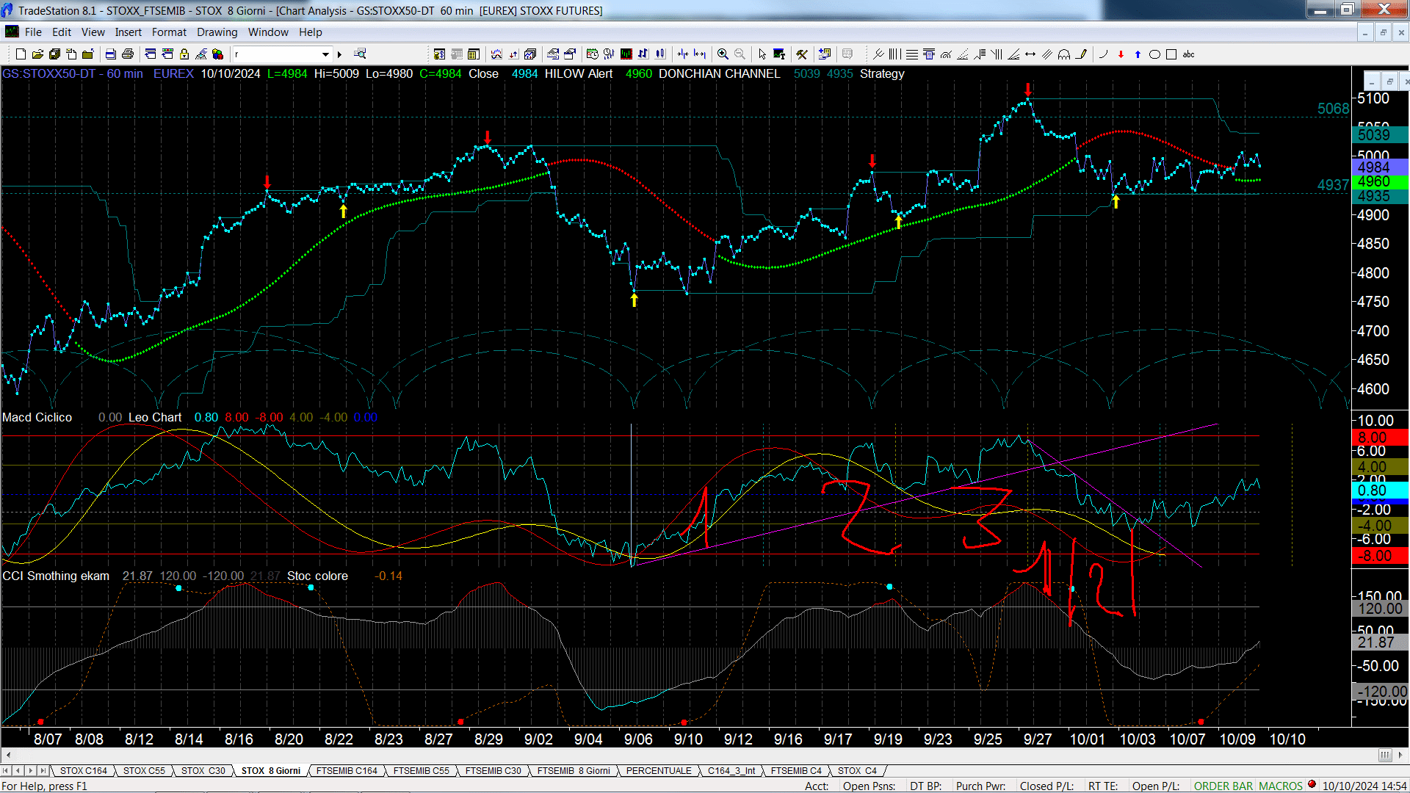Switch to the FTSEMIB C4 tab
The height and width of the screenshot is (793, 1410).
pyautogui.click(x=796, y=770)
